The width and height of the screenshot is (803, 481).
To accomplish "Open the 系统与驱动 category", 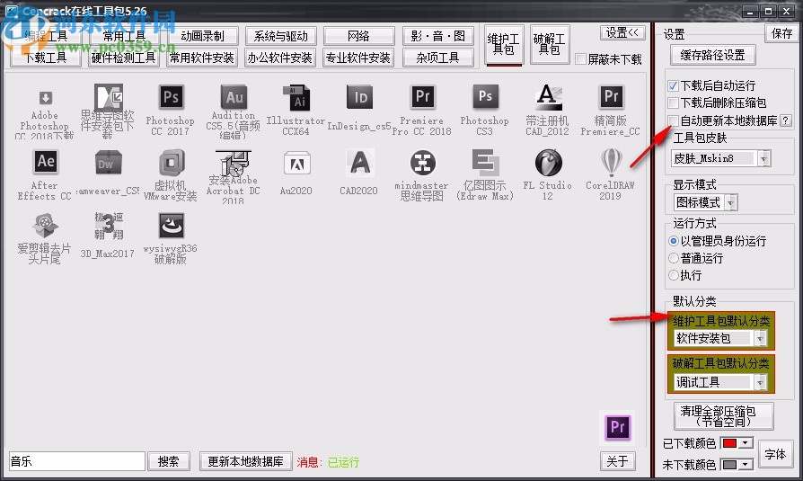I will tap(280, 36).
